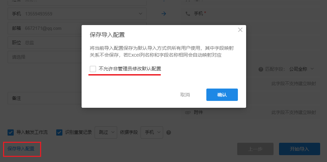327x162 pixels.
Task: Open the 依据字段 手机 dropdown
Action: pos(152,132)
